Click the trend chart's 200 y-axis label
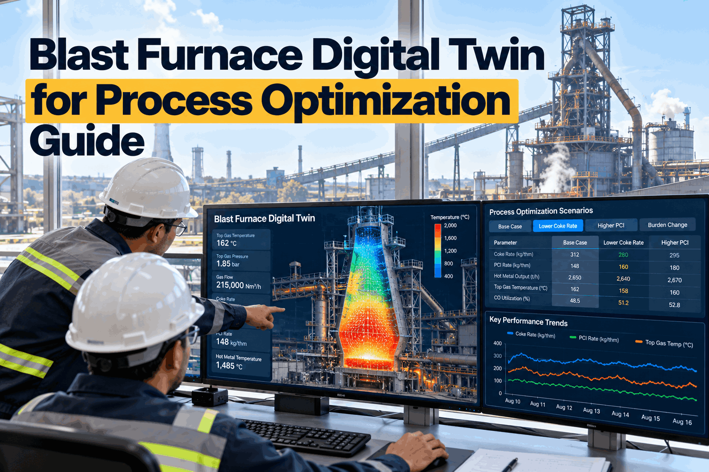 pos(498,368)
